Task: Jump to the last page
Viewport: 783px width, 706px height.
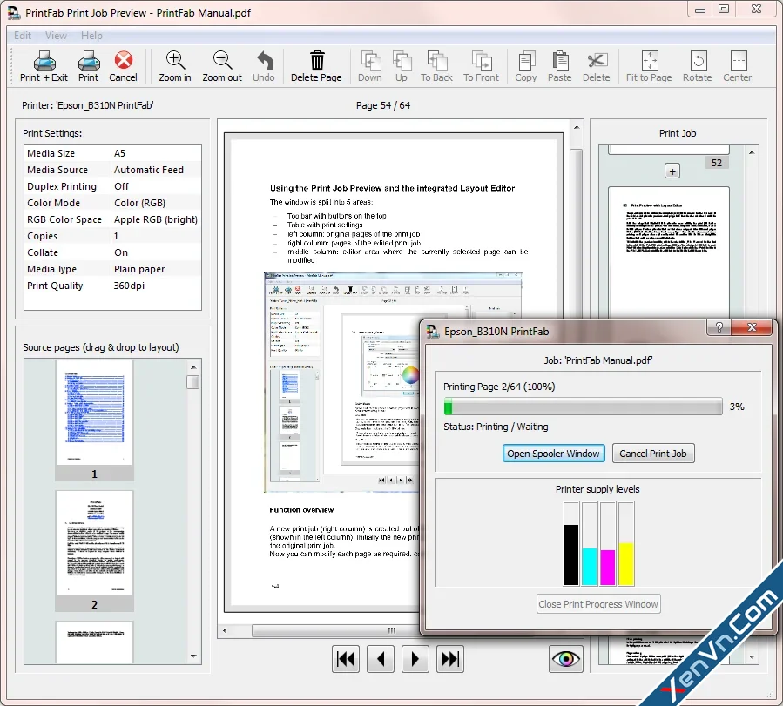Action: point(450,659)
